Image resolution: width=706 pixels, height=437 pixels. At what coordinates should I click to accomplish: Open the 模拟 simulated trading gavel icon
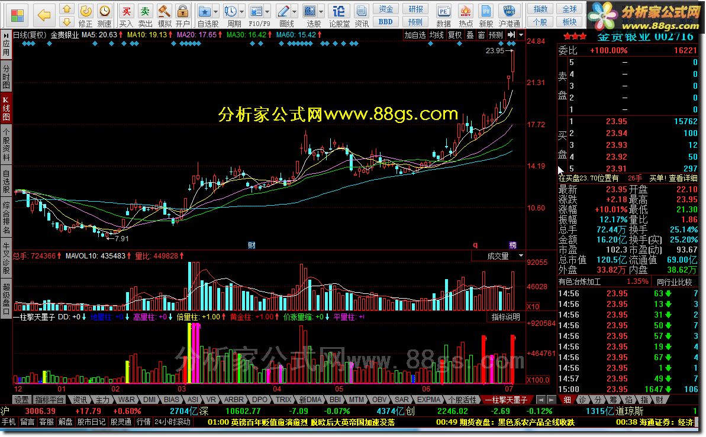pyautogui.click(x=165, y=15)
